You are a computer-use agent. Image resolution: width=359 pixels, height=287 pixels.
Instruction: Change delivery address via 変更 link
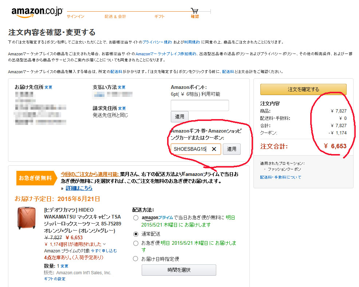(48, 87)
